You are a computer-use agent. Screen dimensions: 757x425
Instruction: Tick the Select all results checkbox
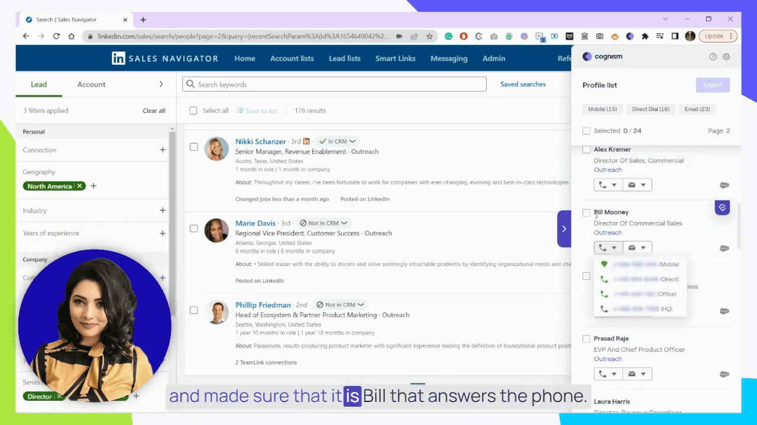point(193,110)
